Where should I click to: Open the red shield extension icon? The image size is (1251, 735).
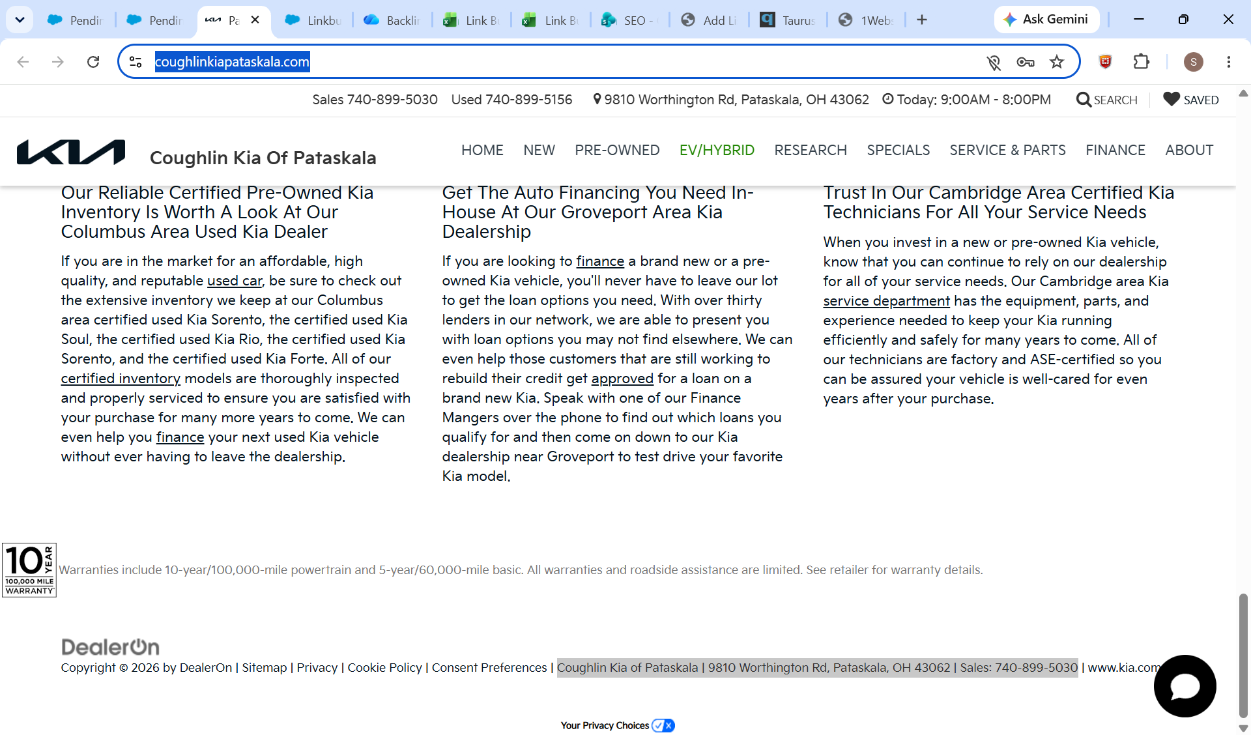(1105, 62)
